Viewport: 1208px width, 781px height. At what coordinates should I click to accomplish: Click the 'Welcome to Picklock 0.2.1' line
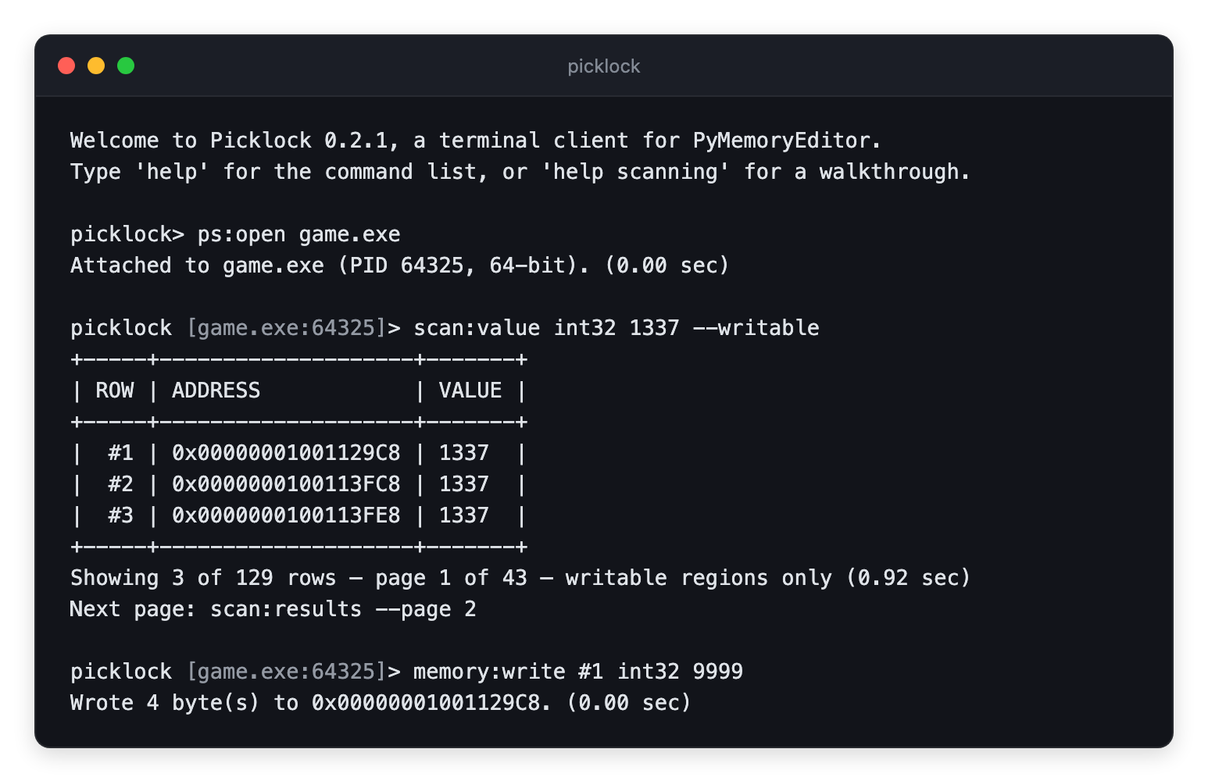tap(476, 141)
